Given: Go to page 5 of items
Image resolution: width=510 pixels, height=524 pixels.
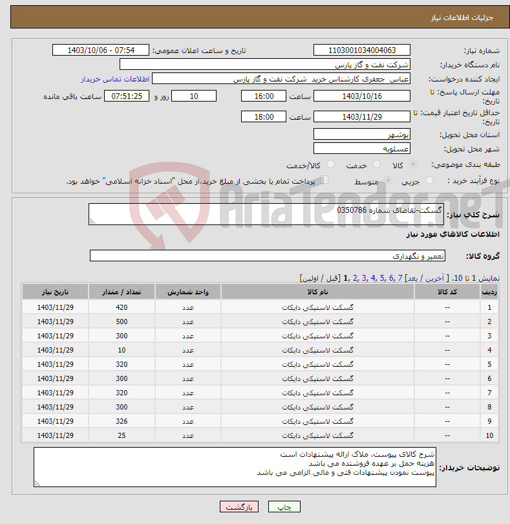Looking at the screenshot, I should coord(382,278).
